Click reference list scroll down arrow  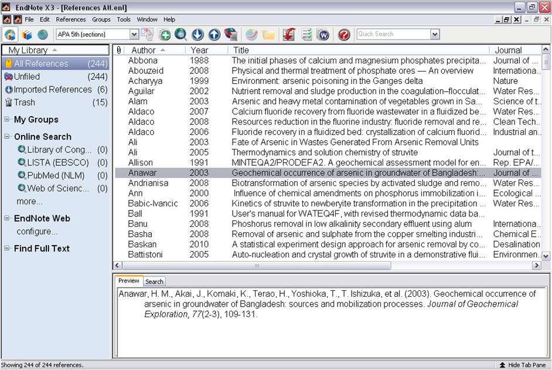pyautogui.click(x=546, y=256)
